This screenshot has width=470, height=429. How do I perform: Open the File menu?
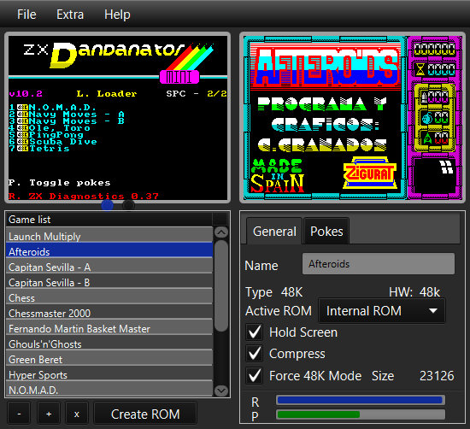tap(26, 15)
